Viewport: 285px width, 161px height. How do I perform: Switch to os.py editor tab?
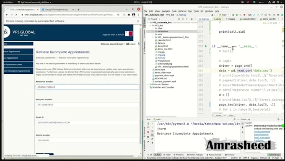click(x=218, y=19)
